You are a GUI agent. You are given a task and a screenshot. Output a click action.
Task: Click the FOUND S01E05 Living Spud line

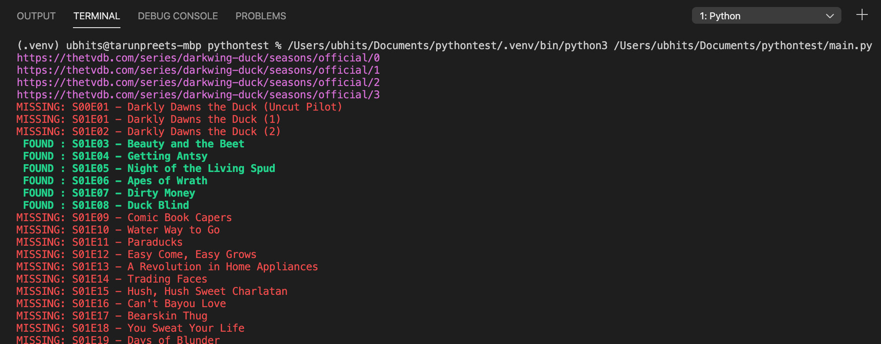click(x=149, y=168)
